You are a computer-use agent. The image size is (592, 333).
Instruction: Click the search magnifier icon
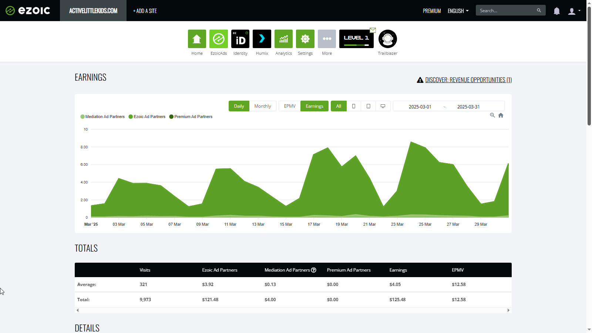(x=539, y=10)
